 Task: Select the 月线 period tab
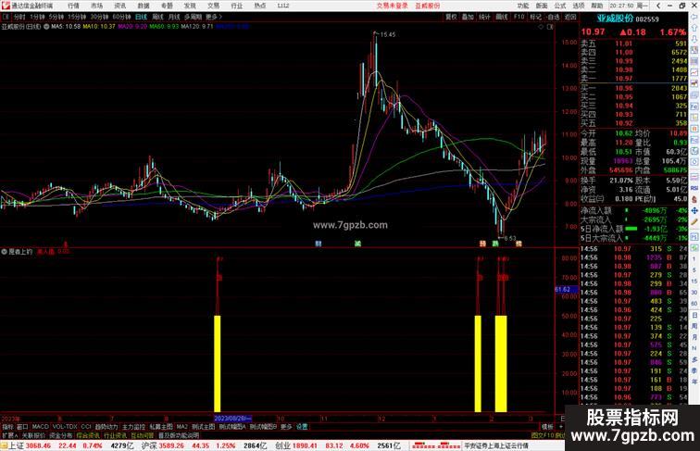(174, 17)
